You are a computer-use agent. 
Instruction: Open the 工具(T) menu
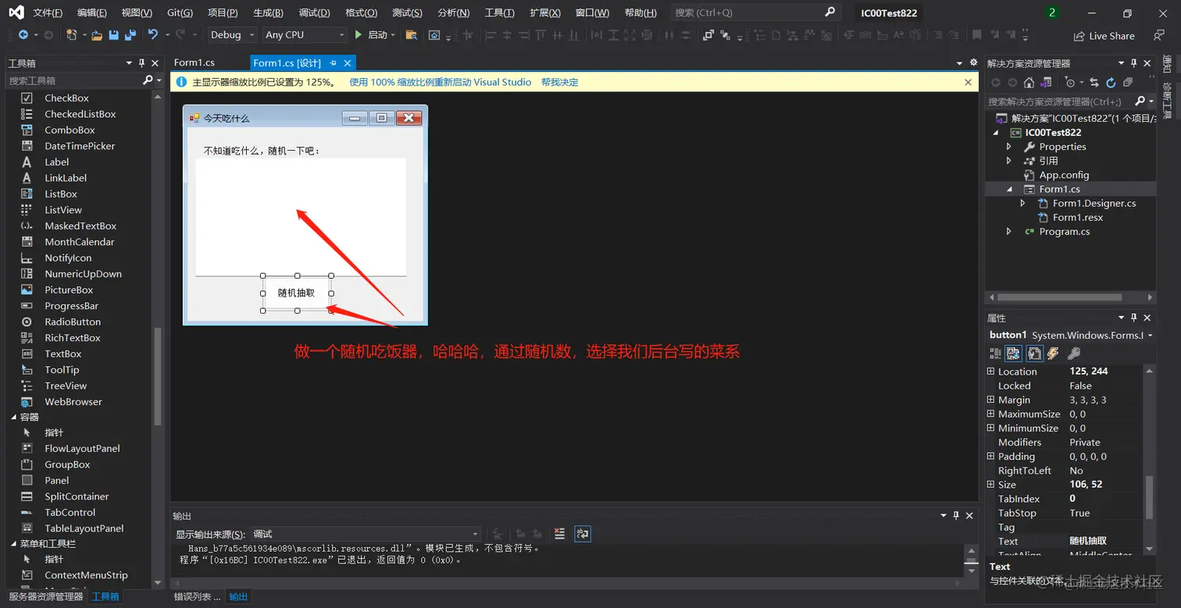pos(500,12)
